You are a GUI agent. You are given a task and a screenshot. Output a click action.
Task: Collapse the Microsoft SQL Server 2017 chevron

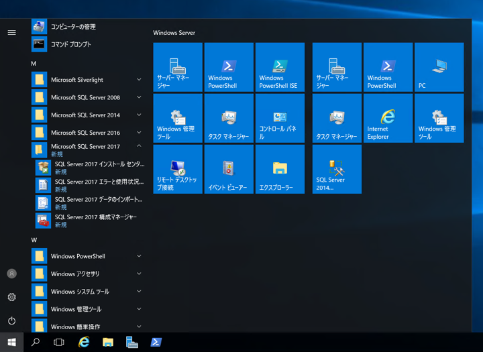coord(139,145)
